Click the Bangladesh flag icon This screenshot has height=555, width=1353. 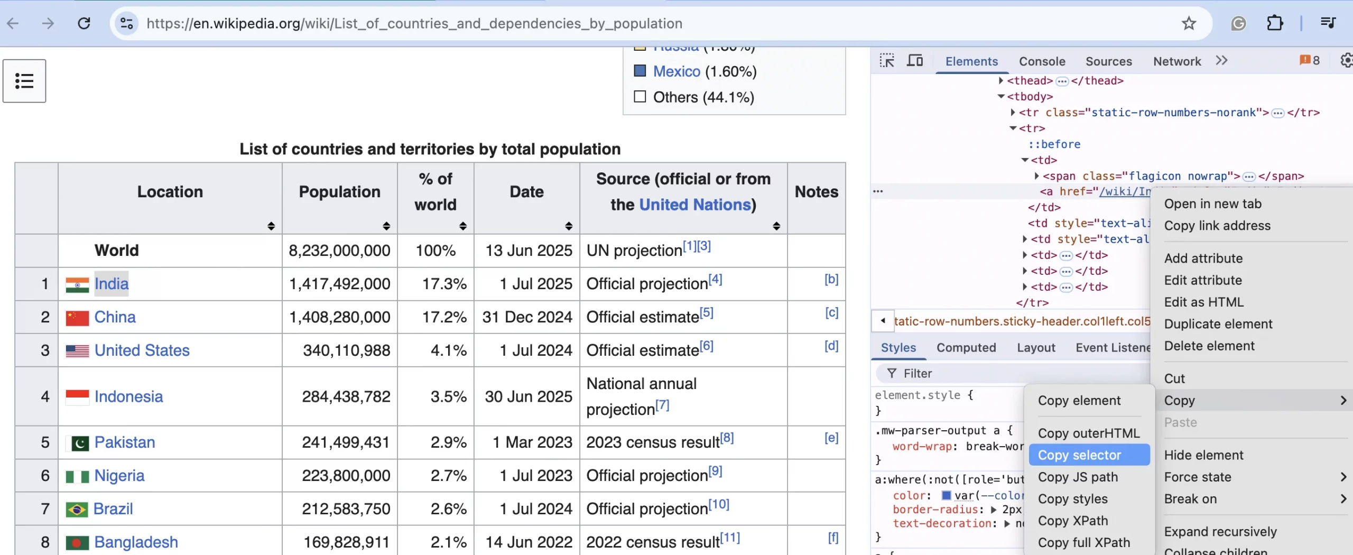pos(77,543)
